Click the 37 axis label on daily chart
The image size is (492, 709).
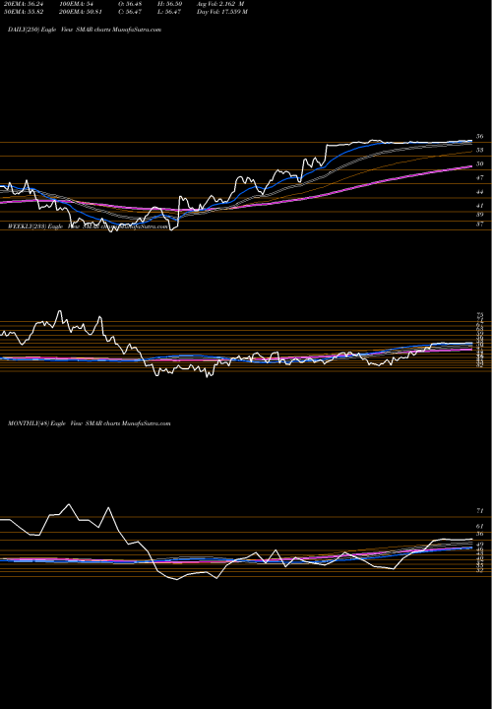click(480, 225)
